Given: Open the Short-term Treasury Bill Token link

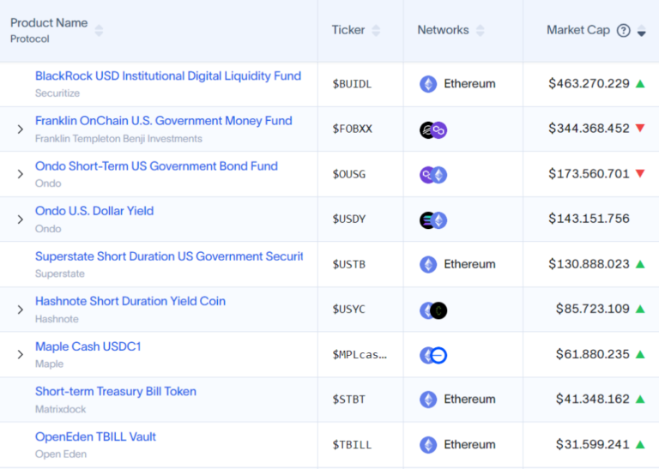Looking at the screenshot, I should [x=116, y=391].
